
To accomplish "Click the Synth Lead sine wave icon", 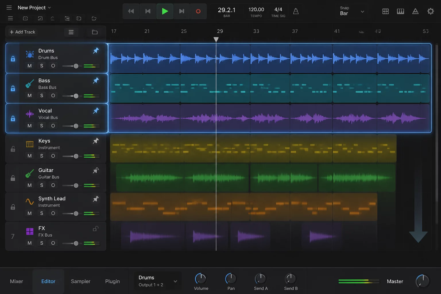I will (x=30, y=202).
